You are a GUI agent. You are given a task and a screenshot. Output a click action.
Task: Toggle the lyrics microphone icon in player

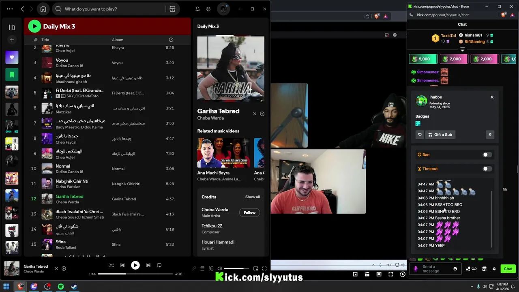coord(194,268)
